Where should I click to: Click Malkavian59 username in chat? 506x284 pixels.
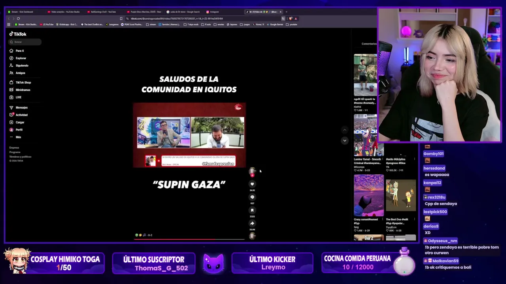[445, 261]
